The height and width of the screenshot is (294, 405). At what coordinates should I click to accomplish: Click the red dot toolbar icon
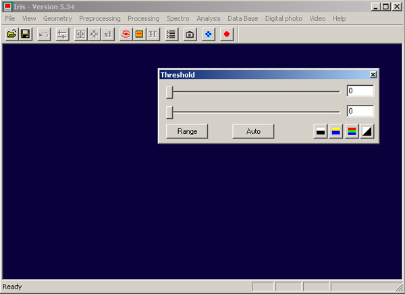click(227, 34)
